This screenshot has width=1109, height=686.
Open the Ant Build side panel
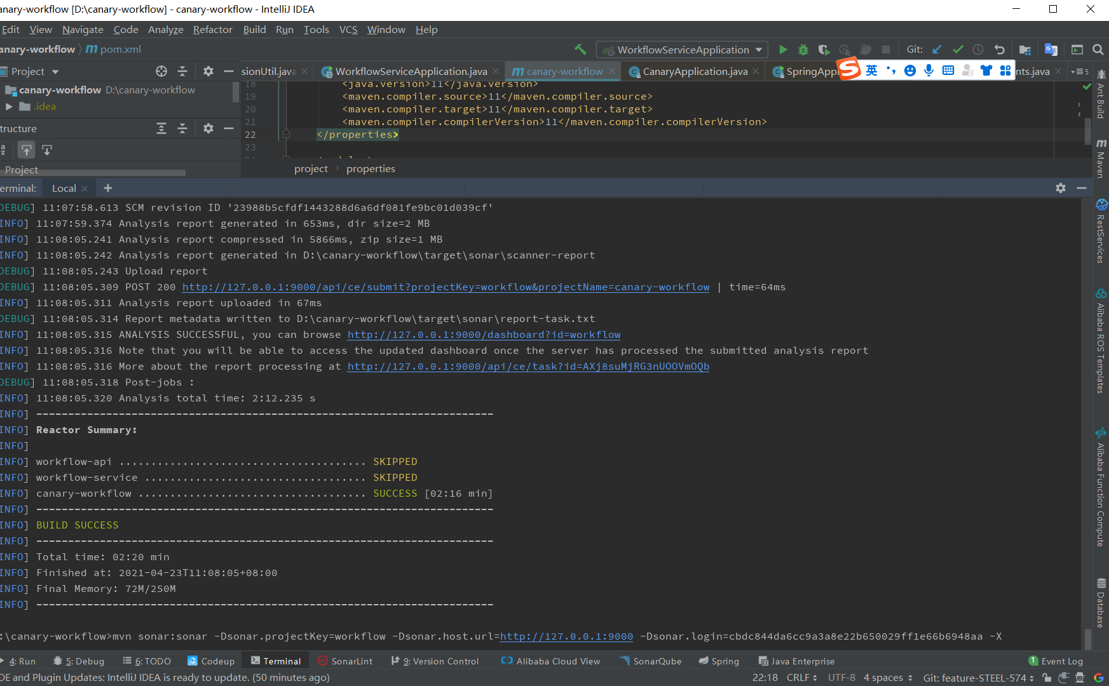tap(1101, 95)
